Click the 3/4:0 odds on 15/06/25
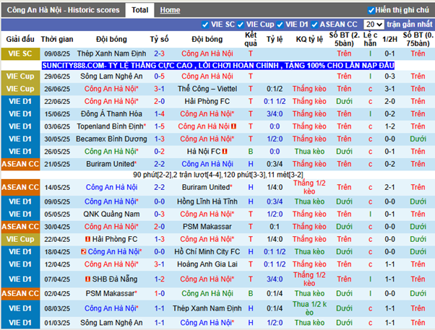The width and height of the screenshot is (435, 330). point(275,114)
